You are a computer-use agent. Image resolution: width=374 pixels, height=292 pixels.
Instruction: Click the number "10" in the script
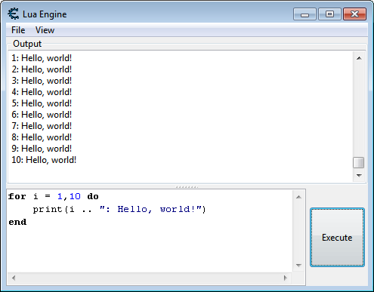(x=75, y=196)
